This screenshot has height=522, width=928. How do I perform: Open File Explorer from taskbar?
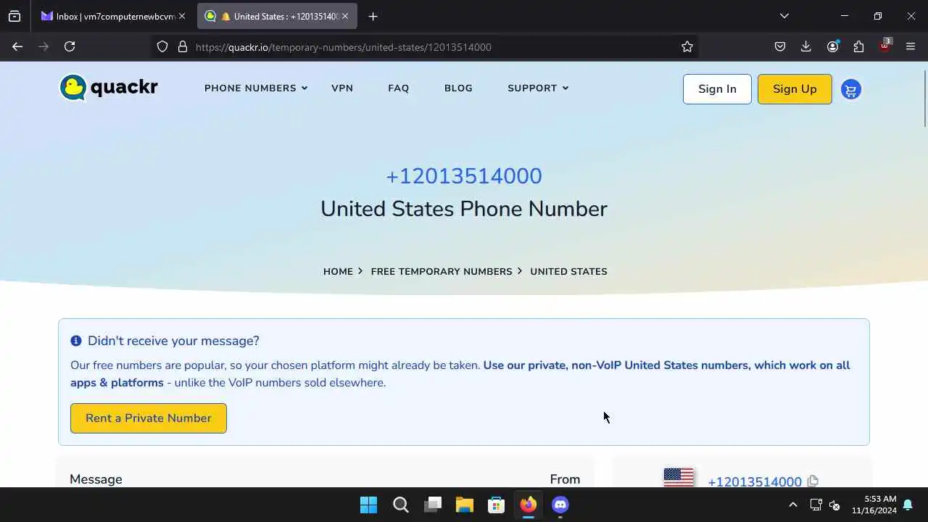pos(465,505)
